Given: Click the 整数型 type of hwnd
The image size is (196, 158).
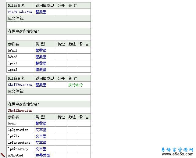Looking at the screenshot, I should click(x=41, y=123).
